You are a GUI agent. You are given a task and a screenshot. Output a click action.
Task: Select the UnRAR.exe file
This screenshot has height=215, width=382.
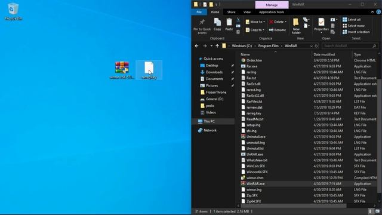coord(255,154)
